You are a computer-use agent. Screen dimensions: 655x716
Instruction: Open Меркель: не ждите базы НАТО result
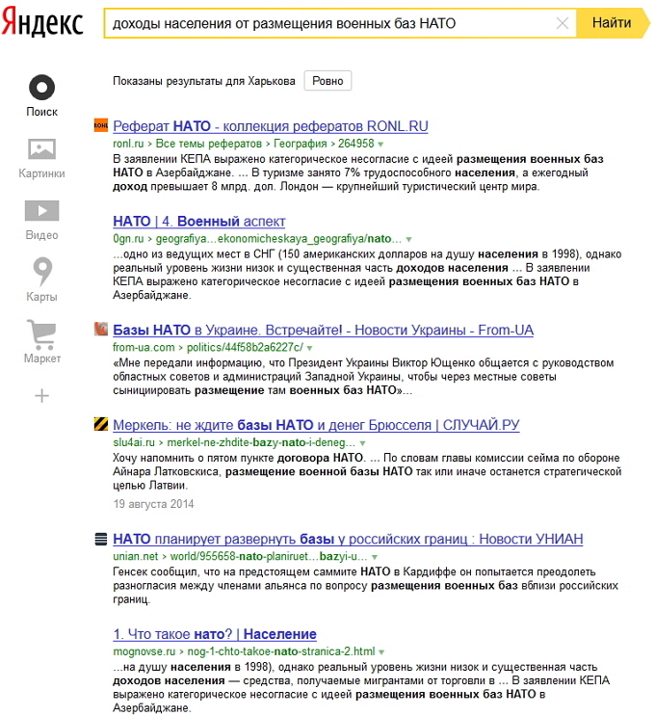[316, 425]
